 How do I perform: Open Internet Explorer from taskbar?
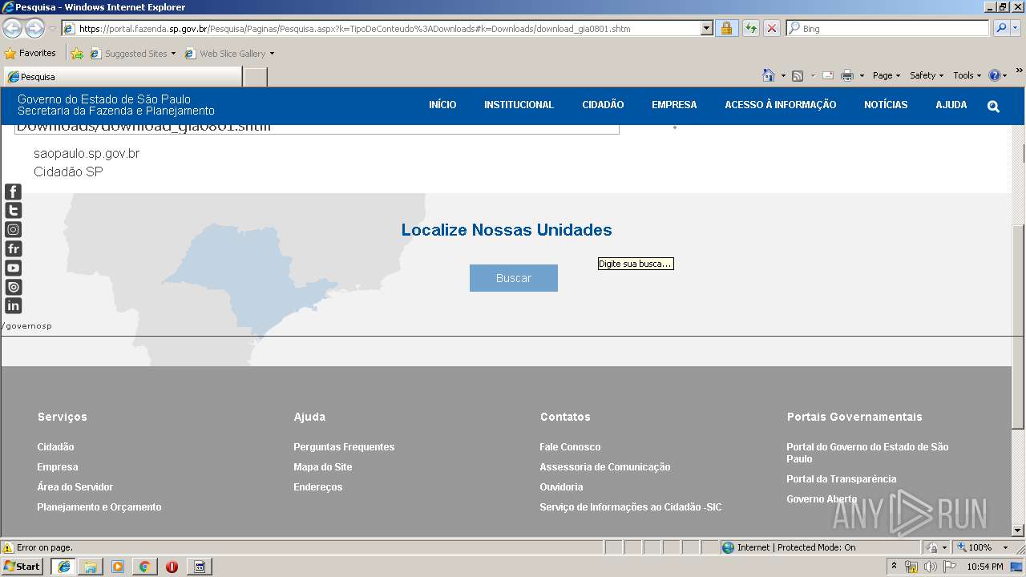pos(63,567)
